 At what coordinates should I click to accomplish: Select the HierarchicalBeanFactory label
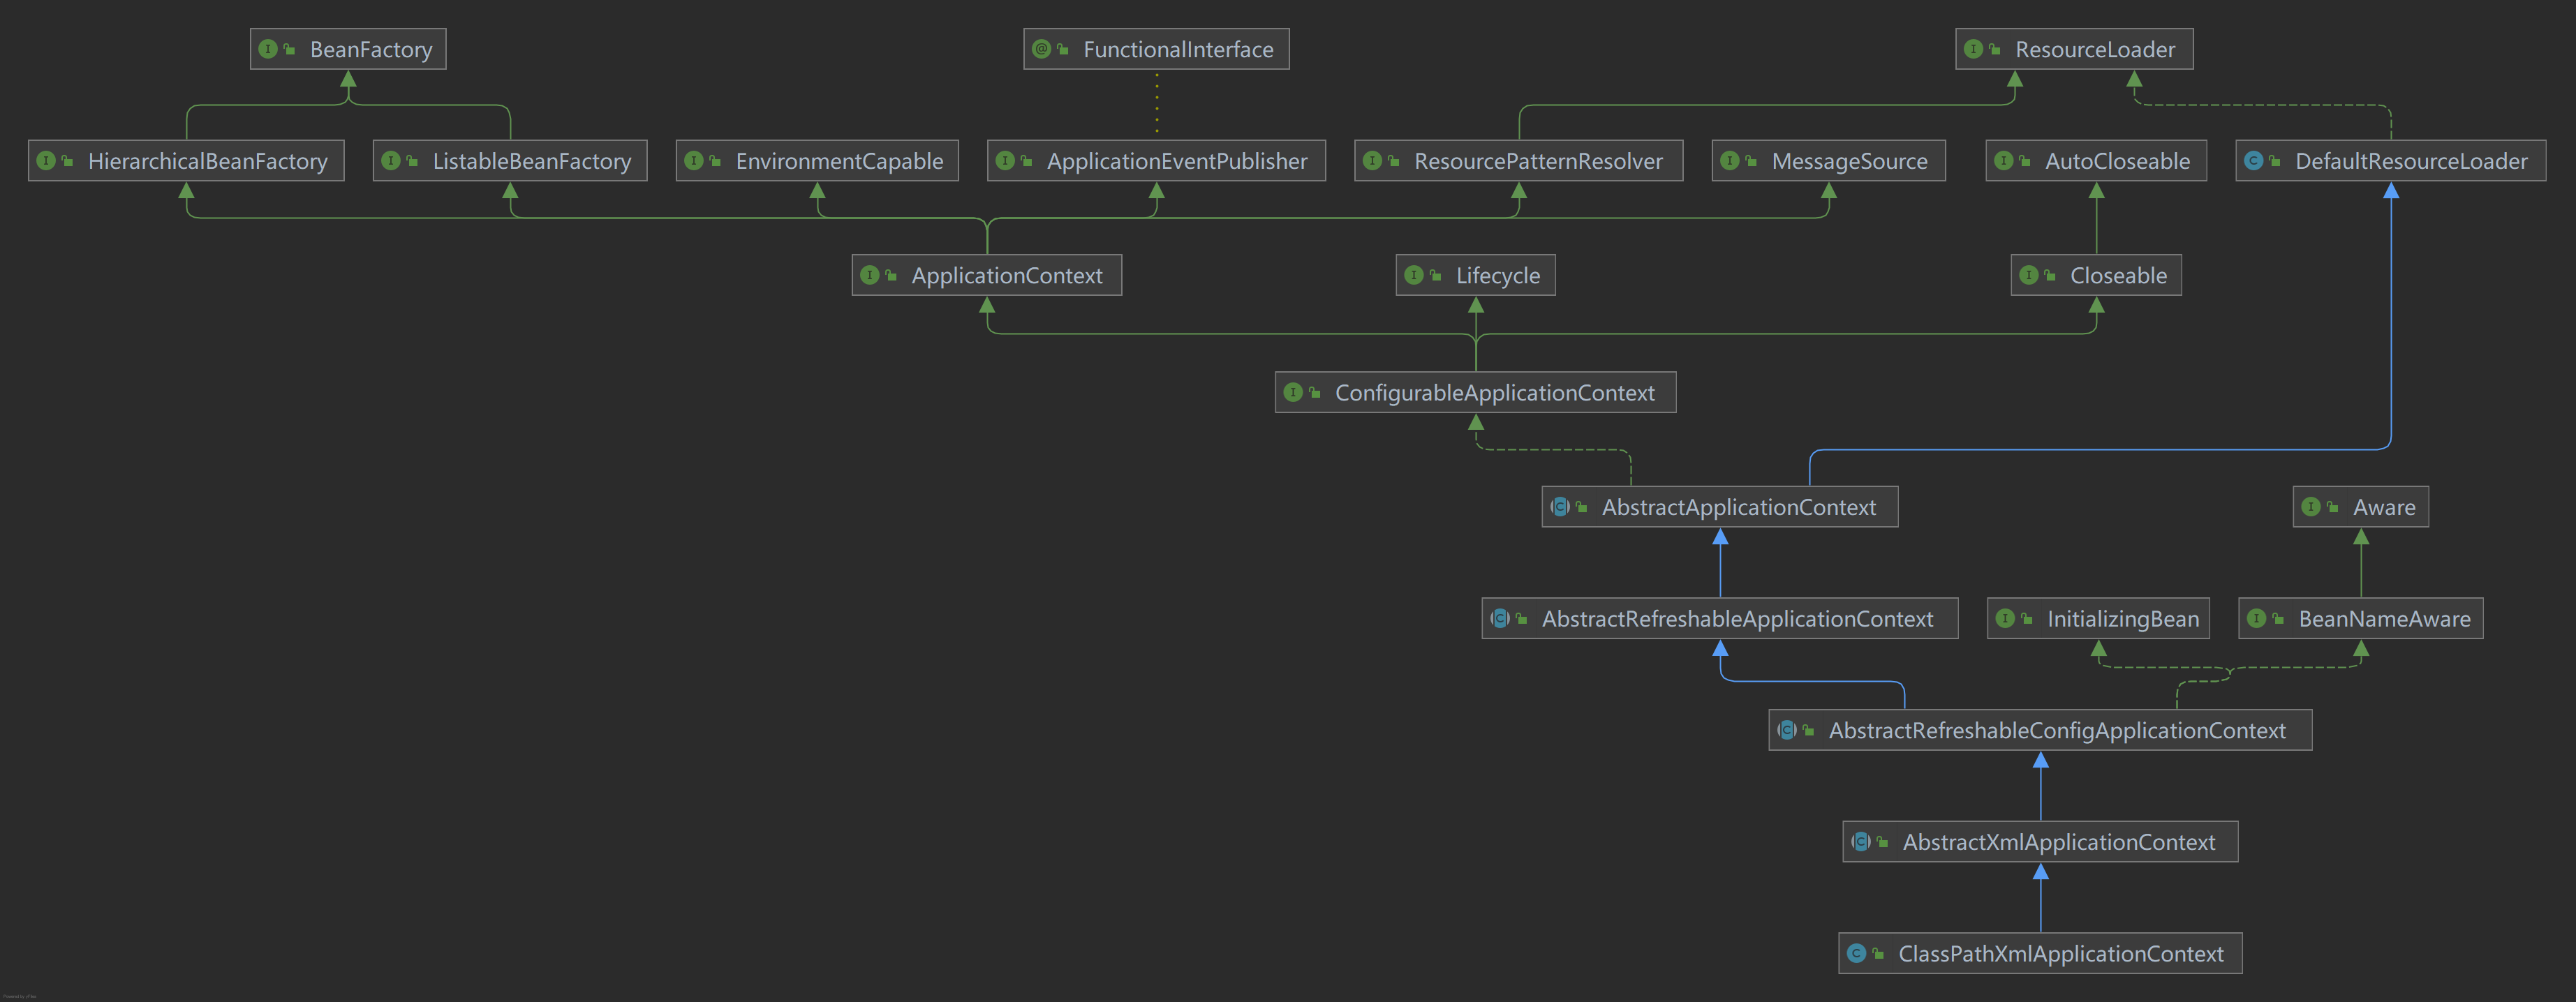click(208, 162)
